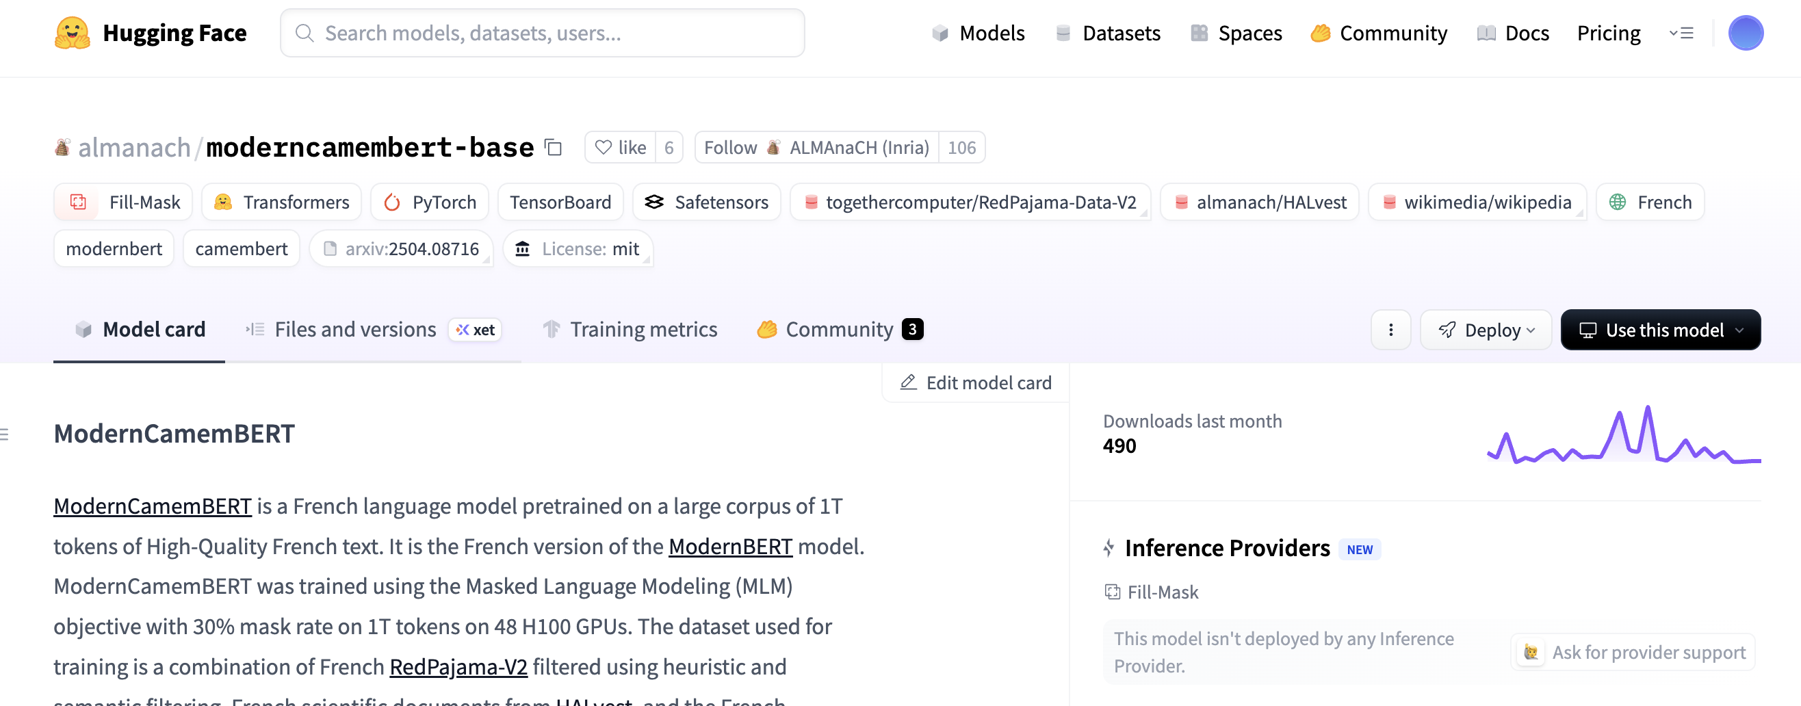The width and height of the screenshot is (1801, 706).
Task: Expand the Deploy dropdown
Action: 1486,330
